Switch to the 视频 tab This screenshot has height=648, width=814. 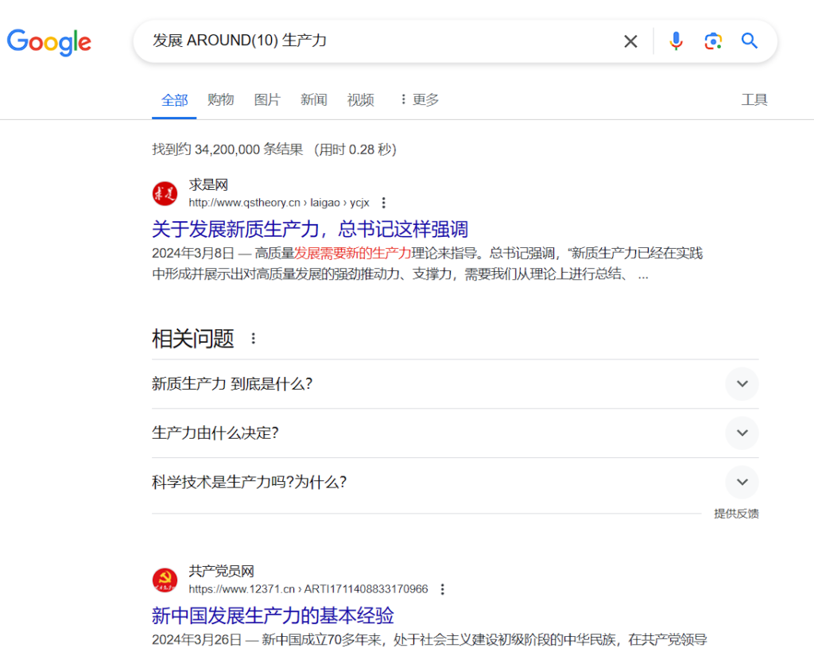(x=360, y=99)
